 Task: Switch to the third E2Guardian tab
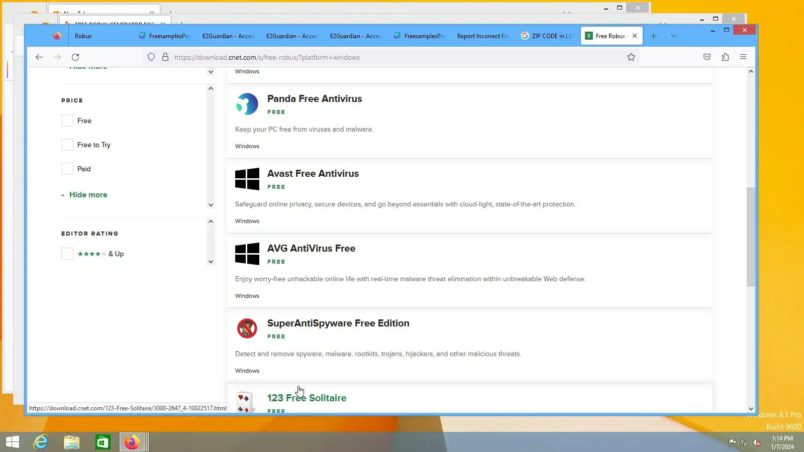[356, 36]
